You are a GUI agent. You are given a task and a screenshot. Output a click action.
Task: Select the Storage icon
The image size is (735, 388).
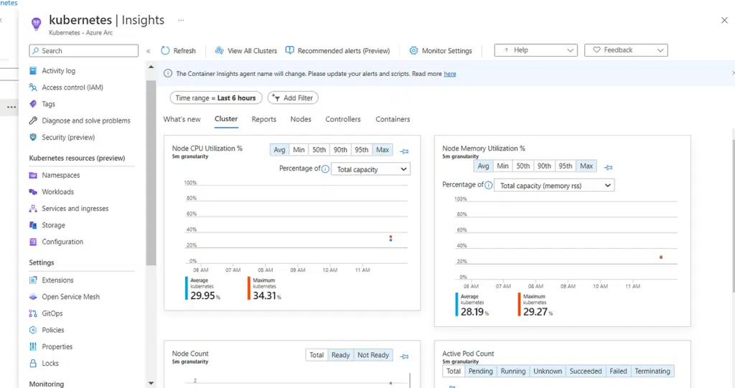(x=33, y=225)
